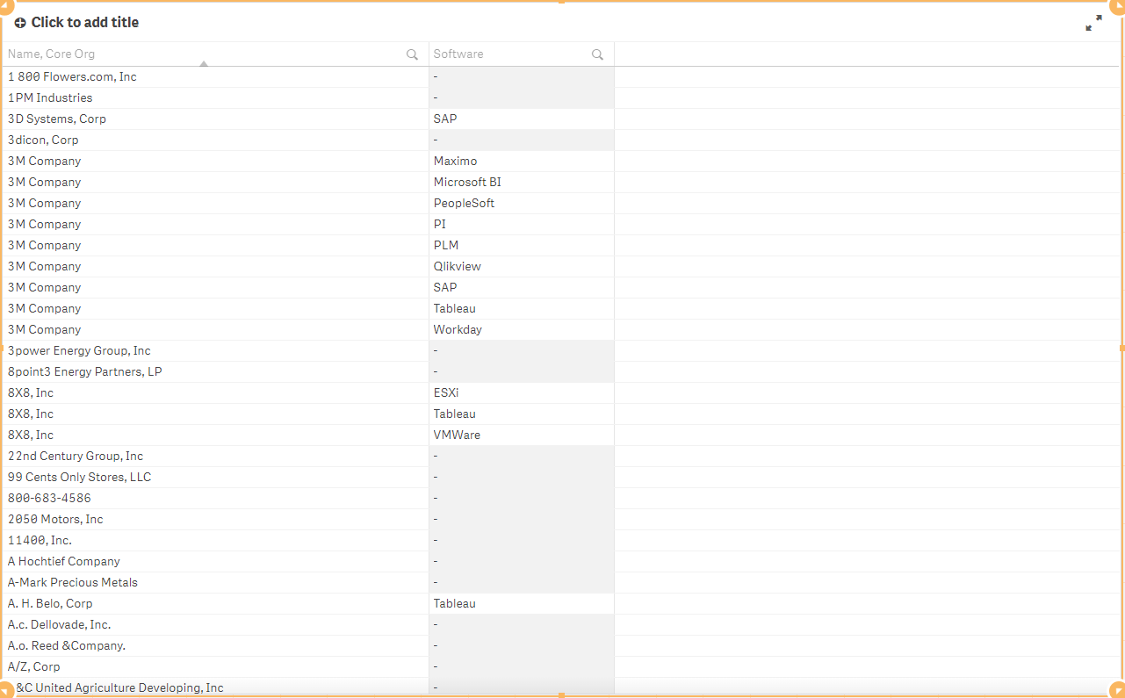Screen dimensions: 1125x698
Task: Select A.c. Dellovade, Inc. cell
Action: click(215, 624)
